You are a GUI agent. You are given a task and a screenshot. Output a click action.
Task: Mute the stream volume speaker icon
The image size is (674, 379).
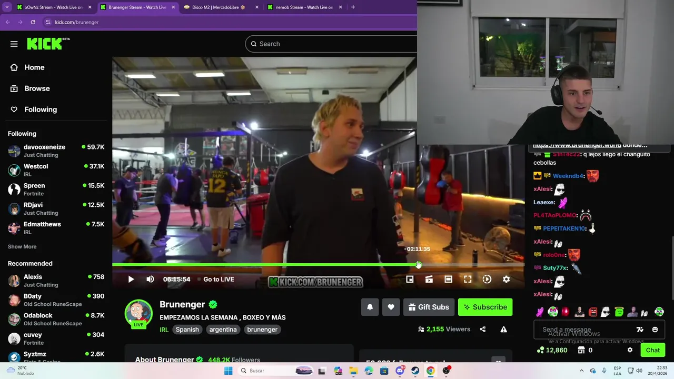[150, 280]
